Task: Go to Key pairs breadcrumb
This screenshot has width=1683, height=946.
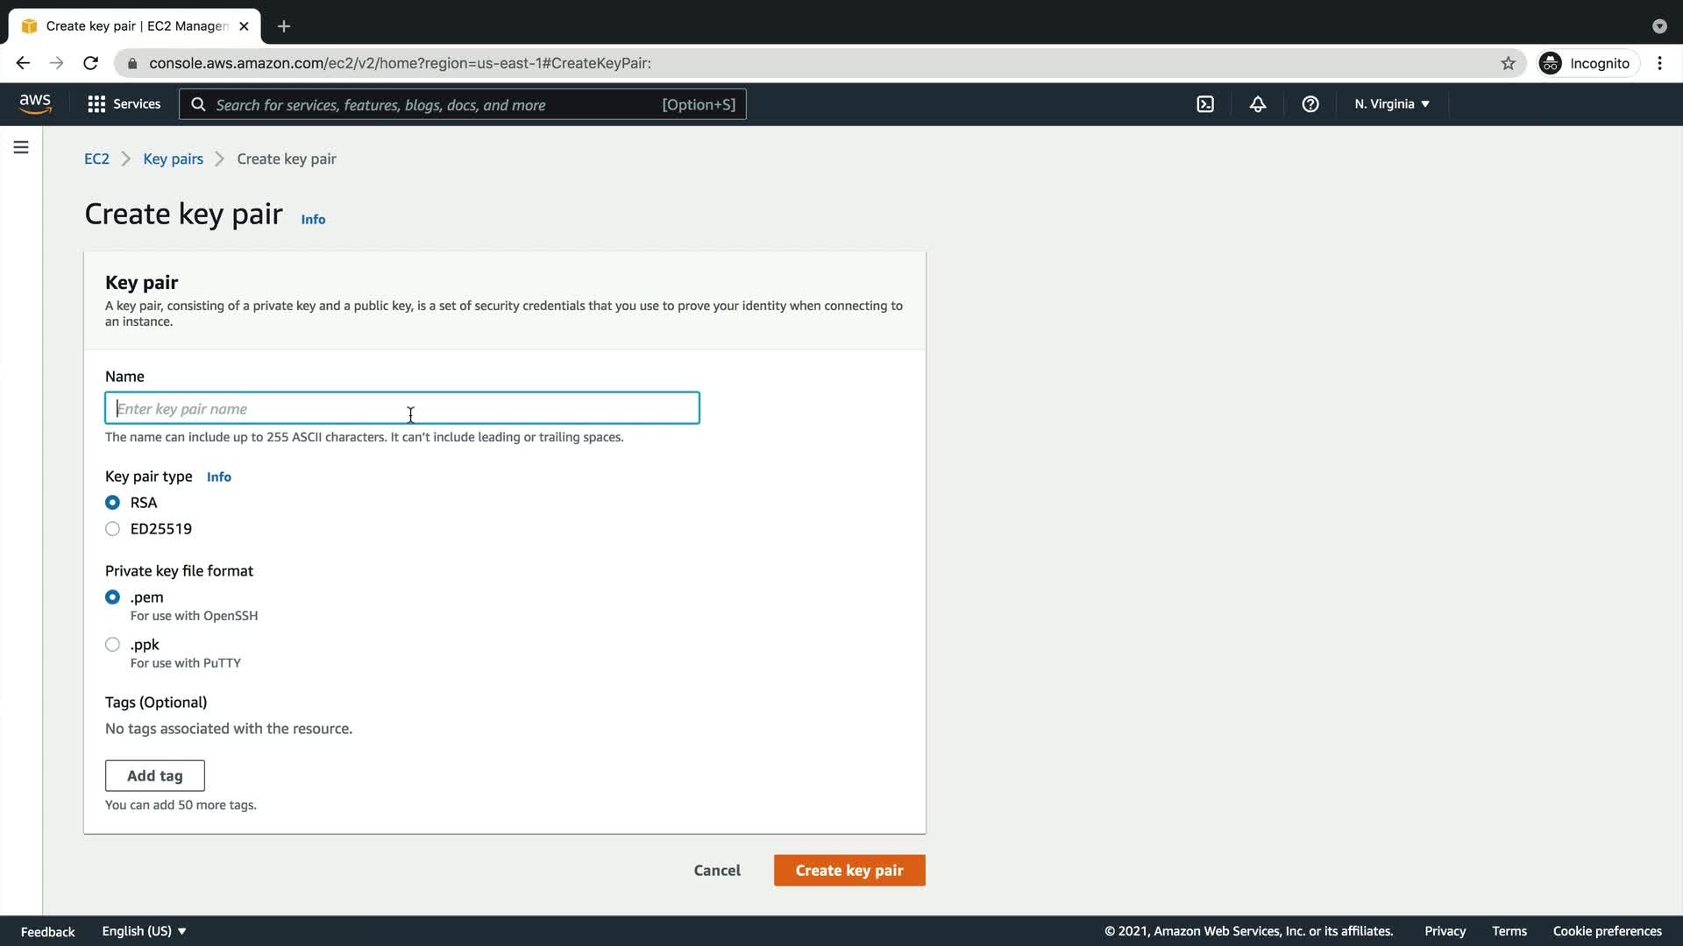Action: [x=173, y=159]
